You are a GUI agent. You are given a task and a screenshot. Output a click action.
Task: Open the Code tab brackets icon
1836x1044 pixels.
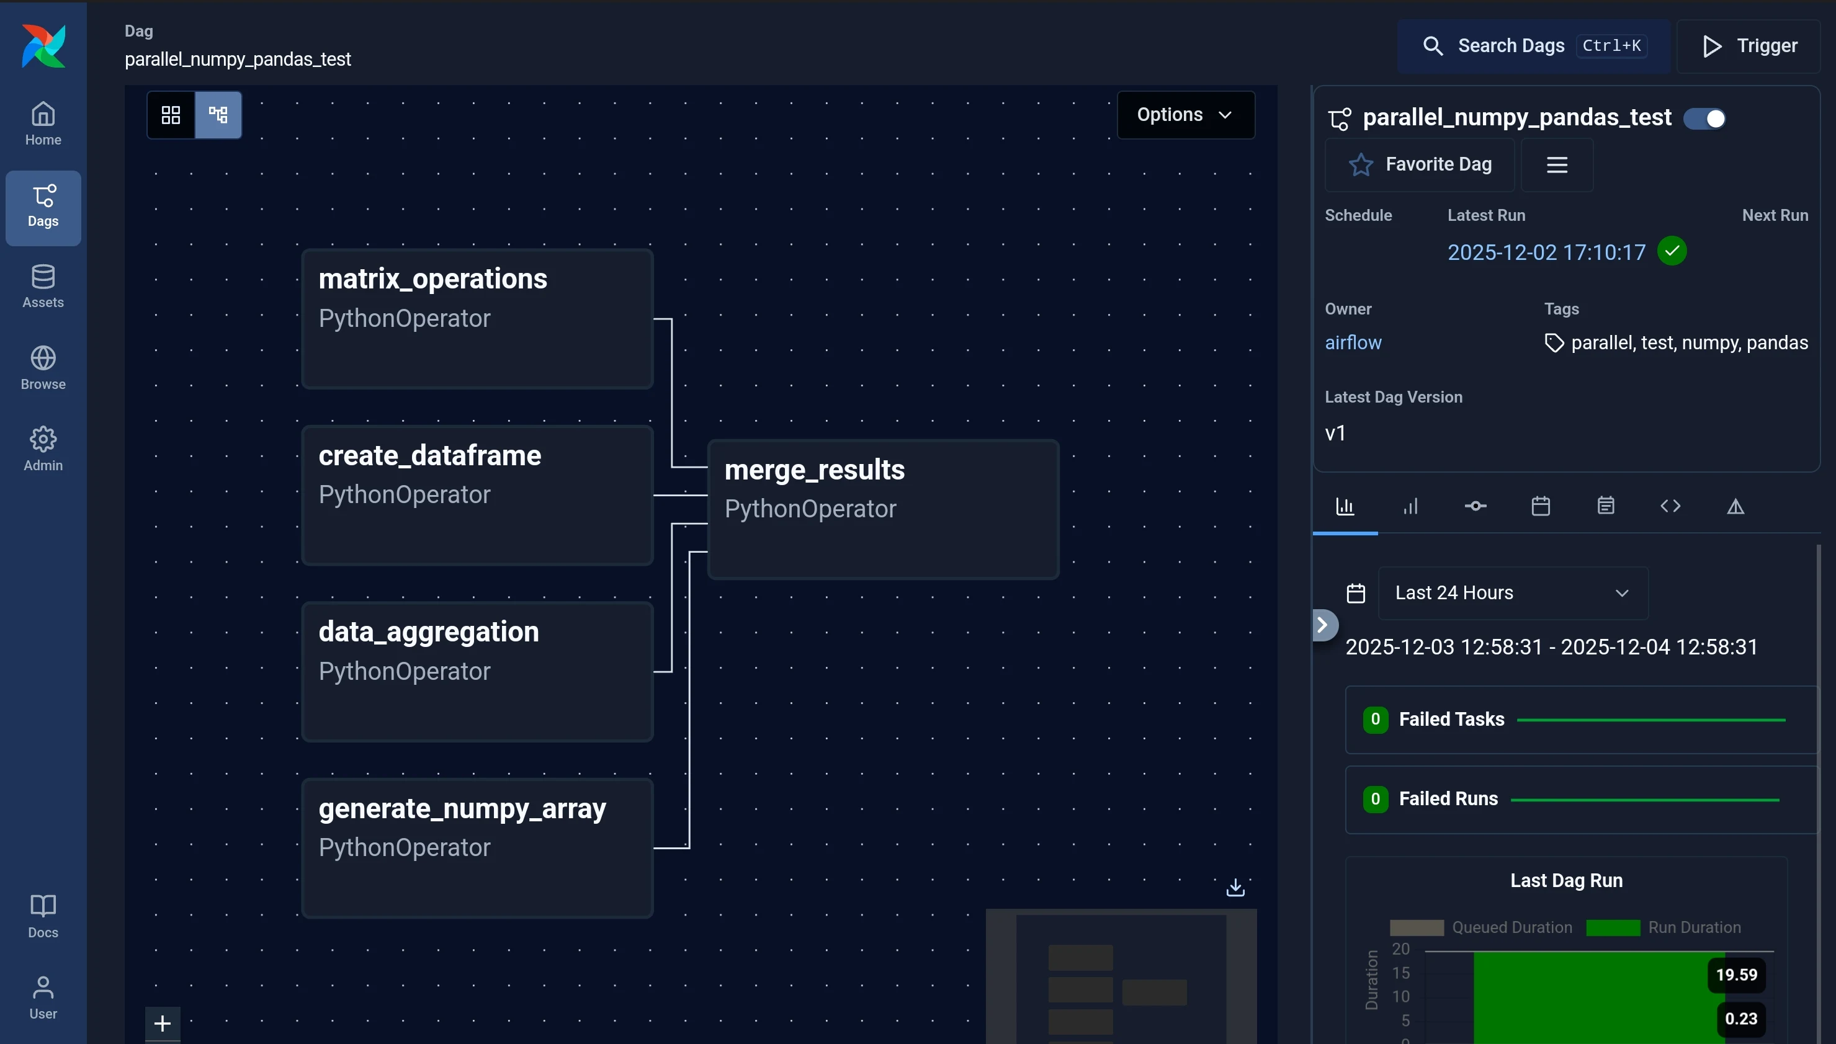(x=1670, y=507)
